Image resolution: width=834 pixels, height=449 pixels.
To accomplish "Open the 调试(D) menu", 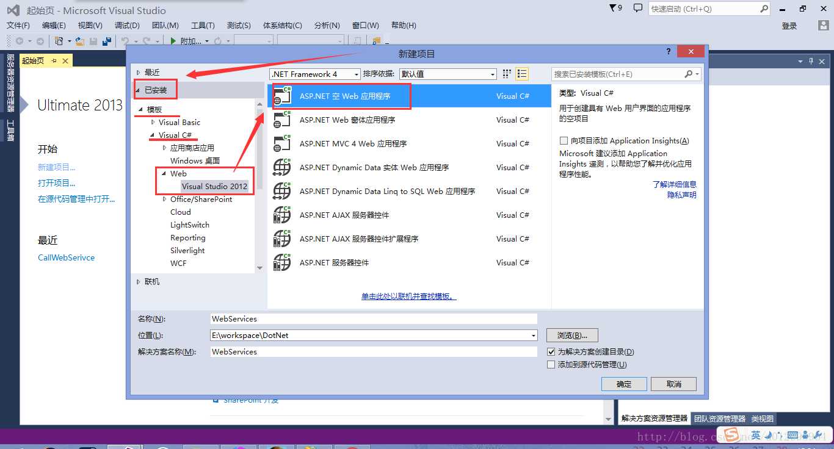I will click(x=127, y=25).
